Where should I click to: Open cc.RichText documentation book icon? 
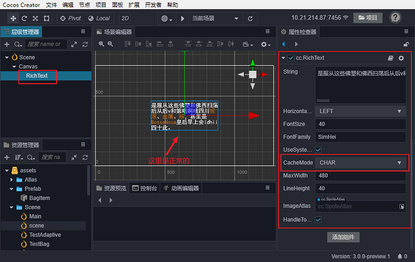click(391, 58)
